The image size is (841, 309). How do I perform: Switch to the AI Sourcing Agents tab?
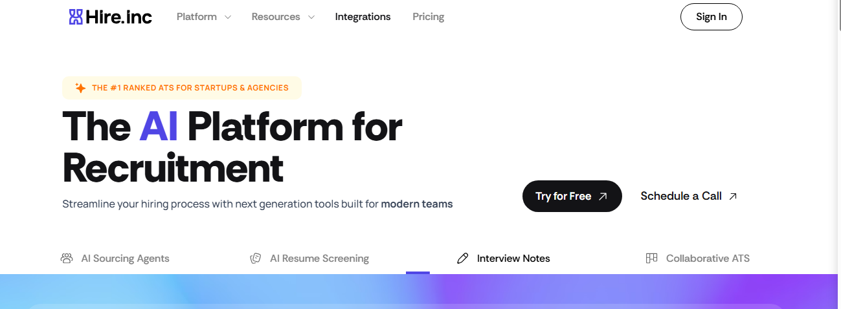(115, 259)
